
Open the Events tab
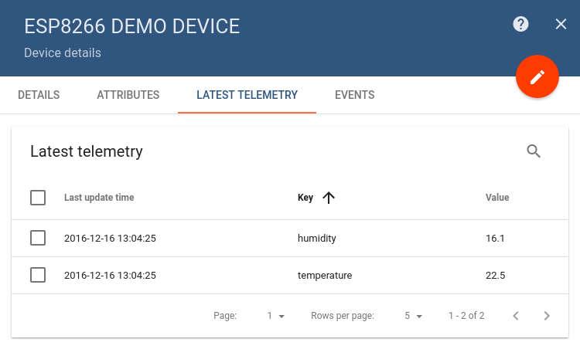tap(355, 95)
